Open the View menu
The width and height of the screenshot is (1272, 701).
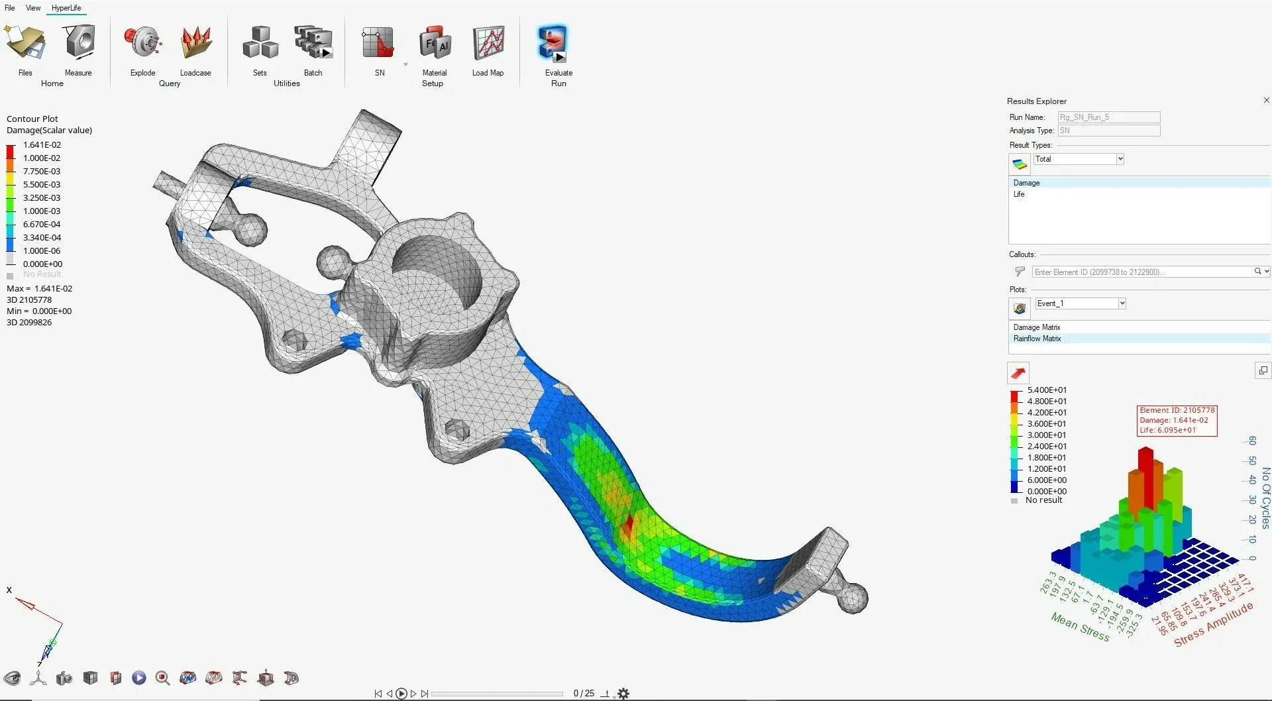point(33,8)
